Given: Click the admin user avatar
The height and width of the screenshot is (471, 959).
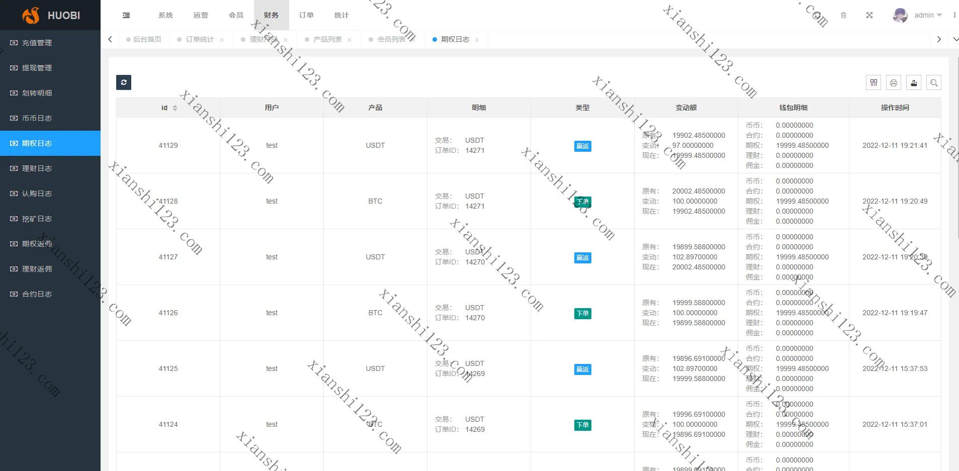Looking at the screenshot, I should tap(900, 16).
